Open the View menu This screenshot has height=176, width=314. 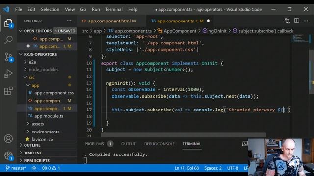coord(70,9)
